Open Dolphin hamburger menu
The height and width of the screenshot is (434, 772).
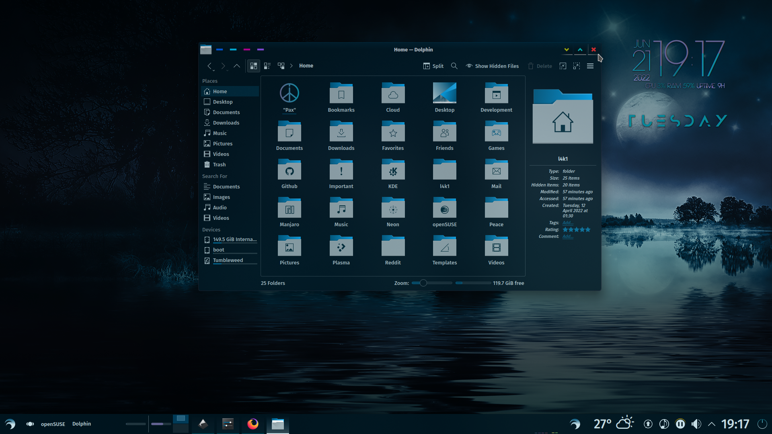click(x=590, y=66)
